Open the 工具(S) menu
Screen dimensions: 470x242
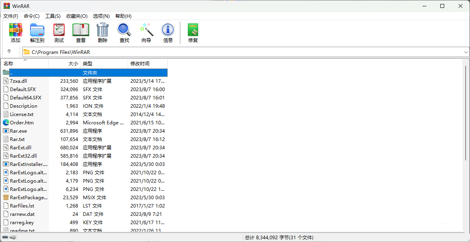[x=53, y=16]
